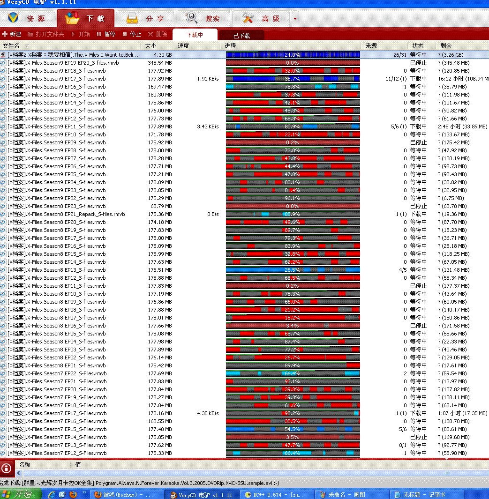The width and height of the screenshot is (489, 499).
Task: Expand the toolbar overflow dropdown arrow
Action: click(295, 18)
